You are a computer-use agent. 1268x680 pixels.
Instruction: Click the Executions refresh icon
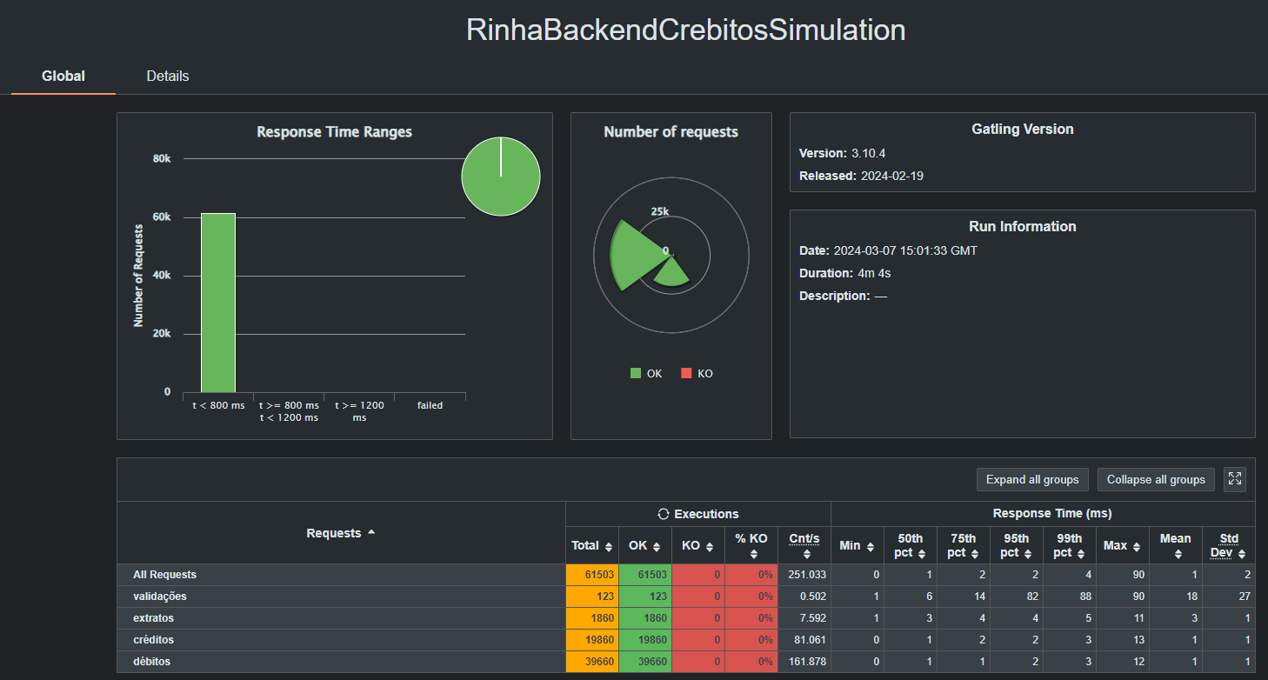[664, 514]
